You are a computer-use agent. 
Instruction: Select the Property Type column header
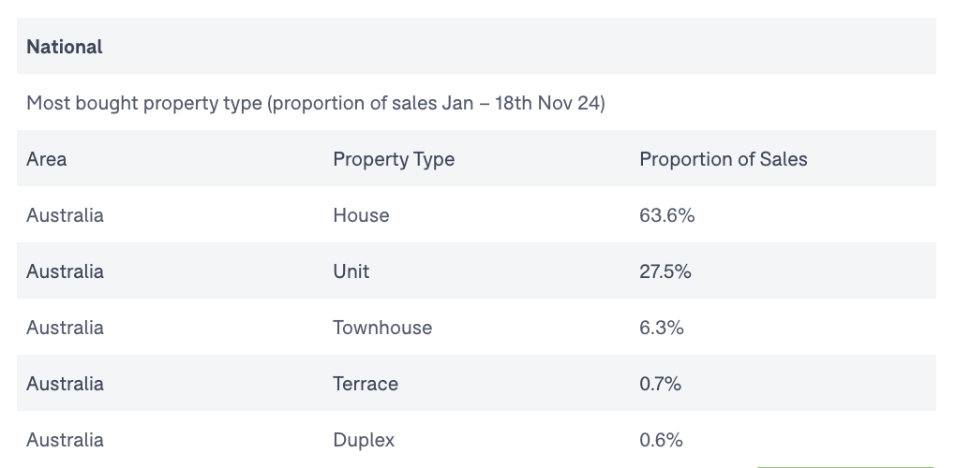coord(394,159)
